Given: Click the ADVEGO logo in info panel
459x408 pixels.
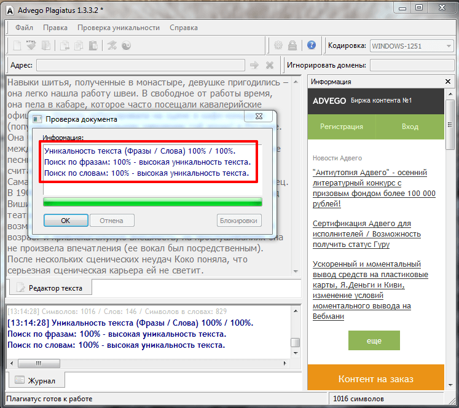Looking at the screenshot, I should (x=329, y=101).
